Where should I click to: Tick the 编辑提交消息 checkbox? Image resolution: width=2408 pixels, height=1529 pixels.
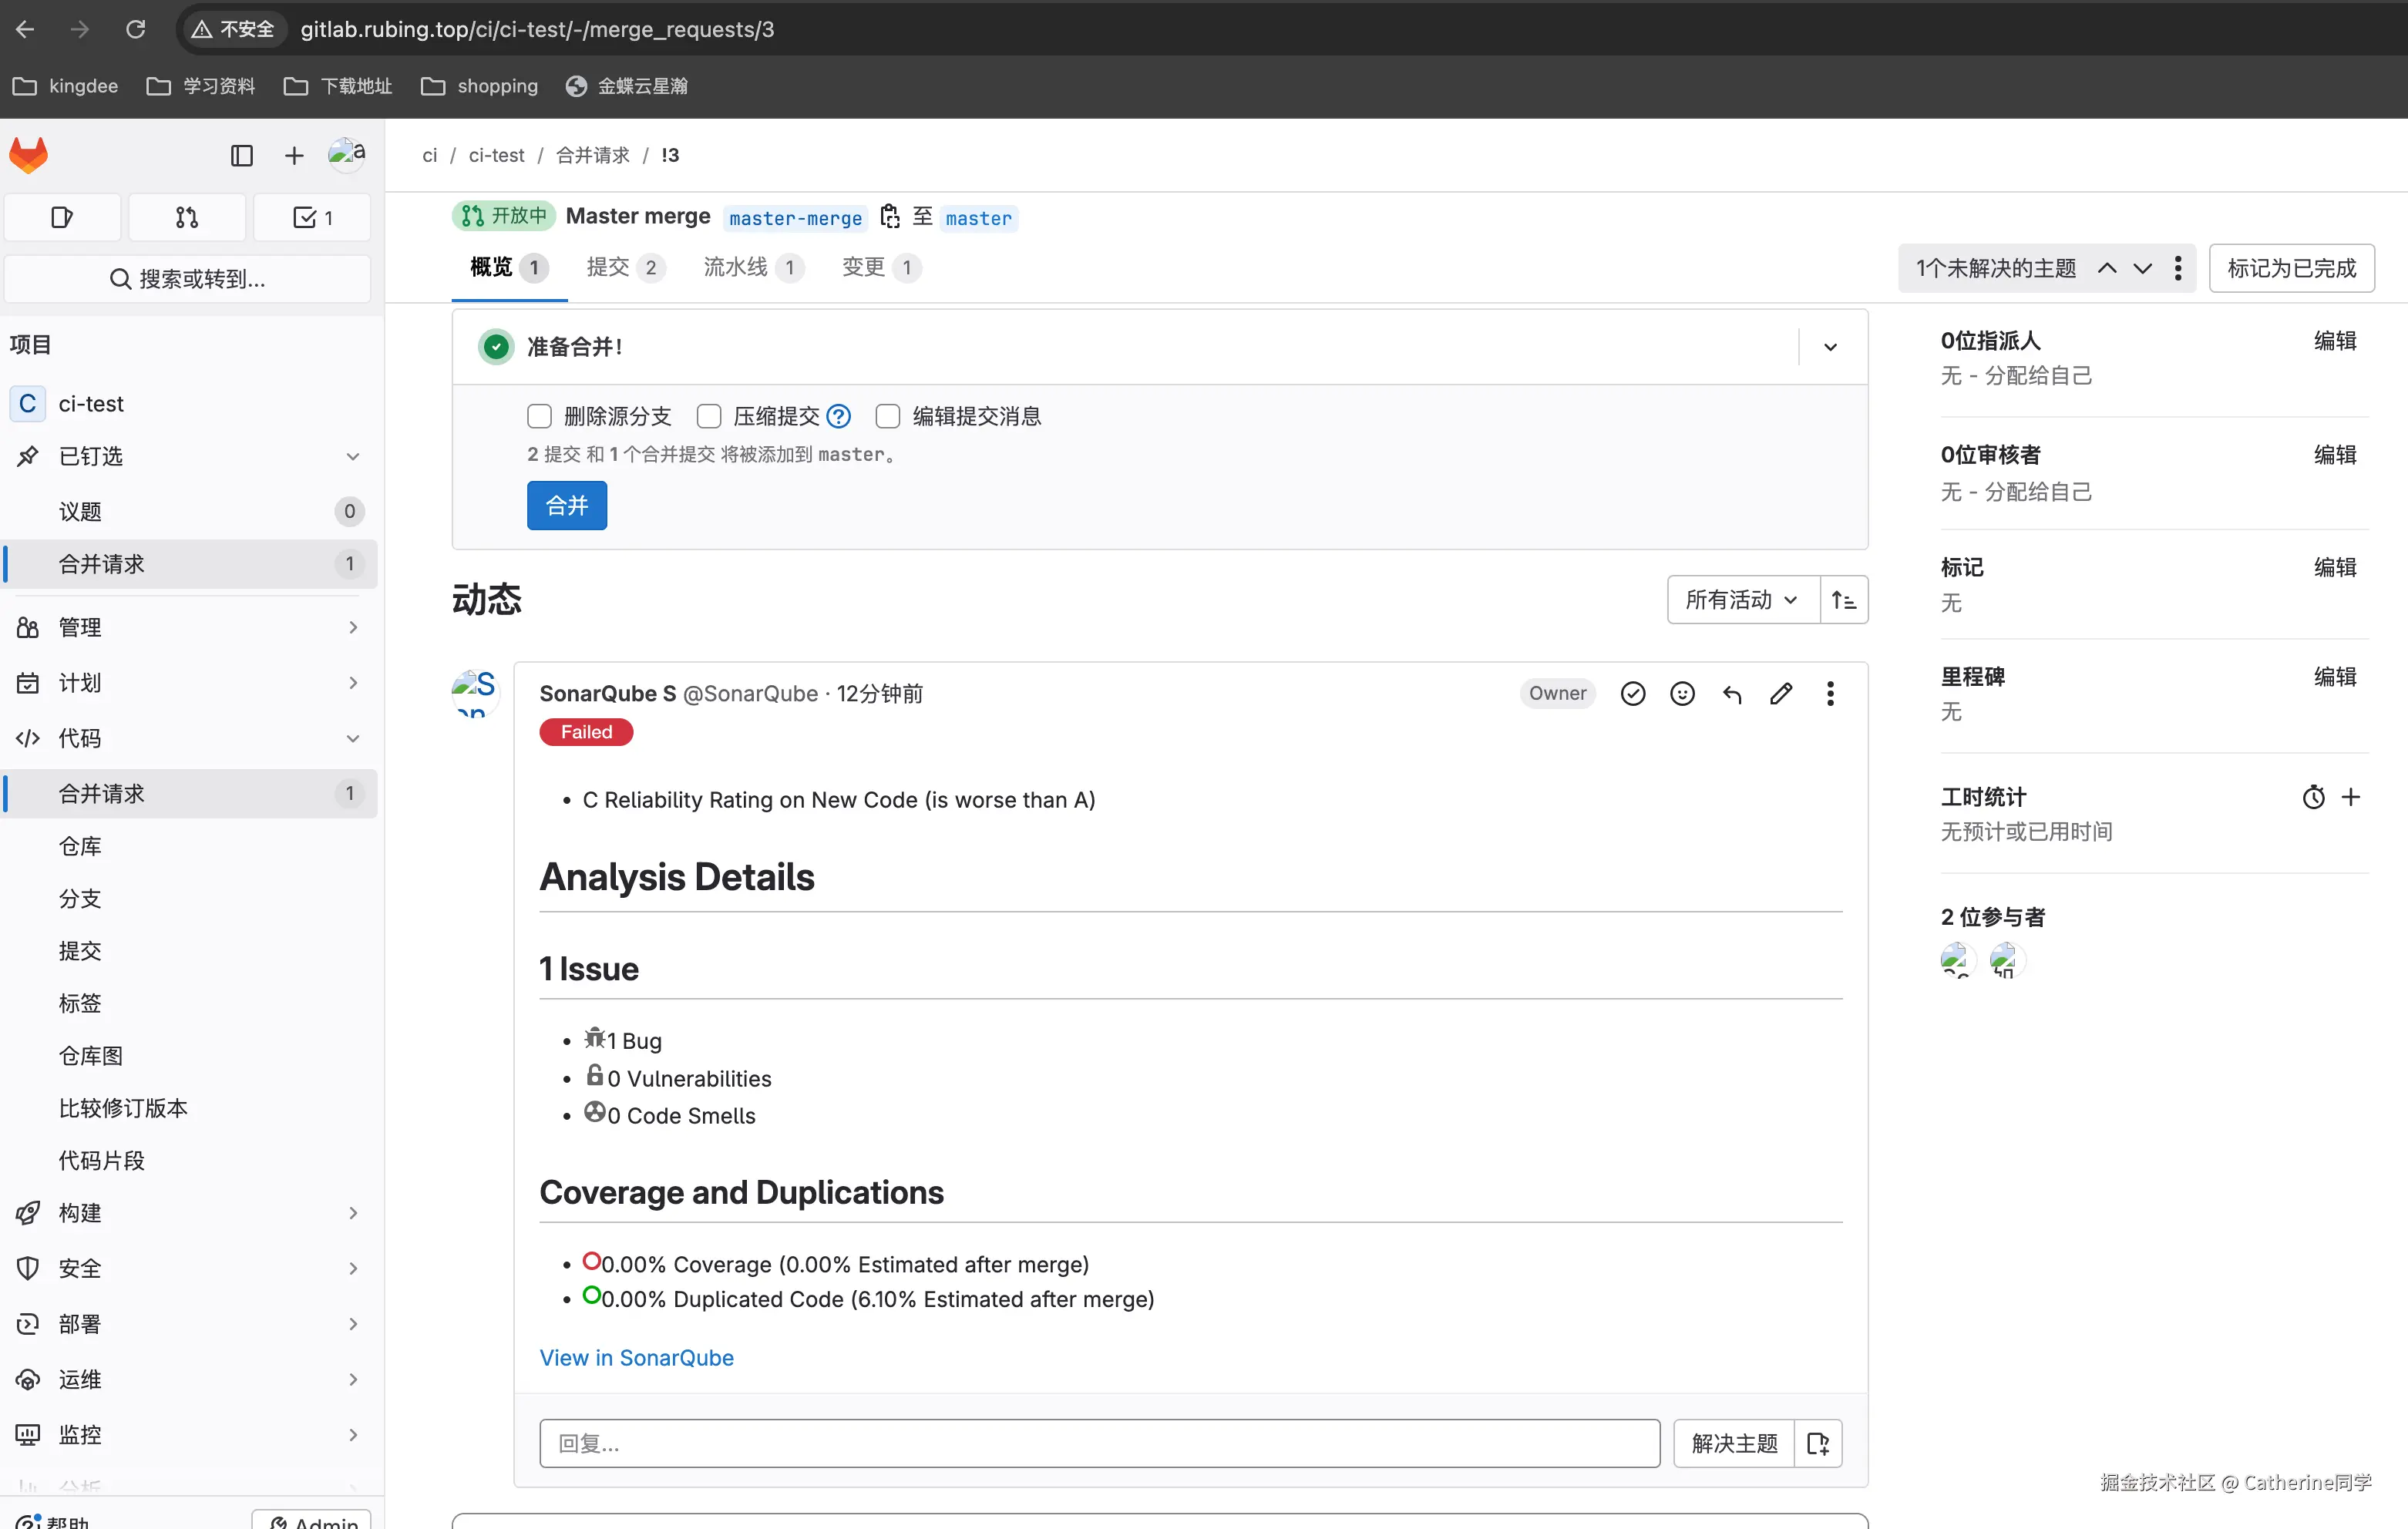point(888,416)
